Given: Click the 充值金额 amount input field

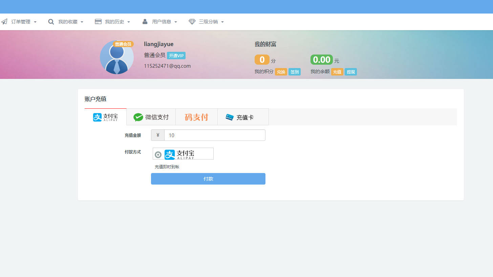Looking at the screenshot, I should click(215, 135).
